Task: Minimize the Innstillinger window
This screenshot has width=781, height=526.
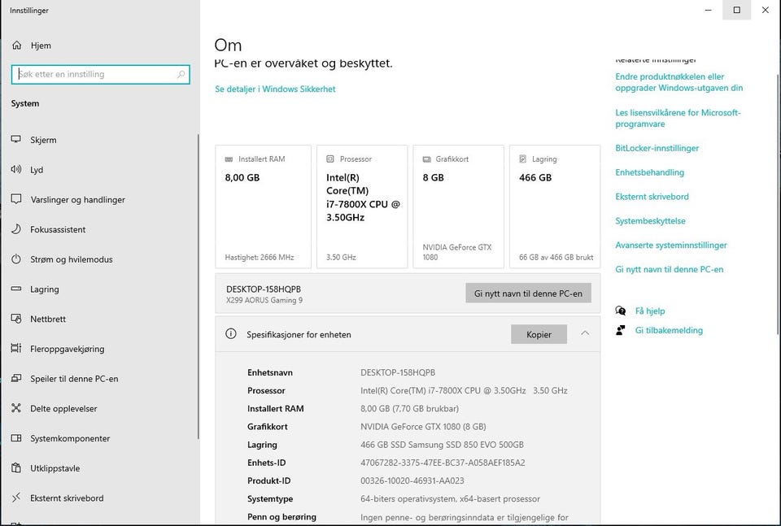Action: [x=709, y=10]
